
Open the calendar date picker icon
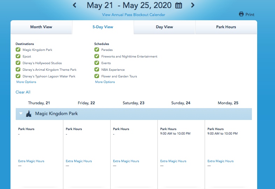(178, 5)
